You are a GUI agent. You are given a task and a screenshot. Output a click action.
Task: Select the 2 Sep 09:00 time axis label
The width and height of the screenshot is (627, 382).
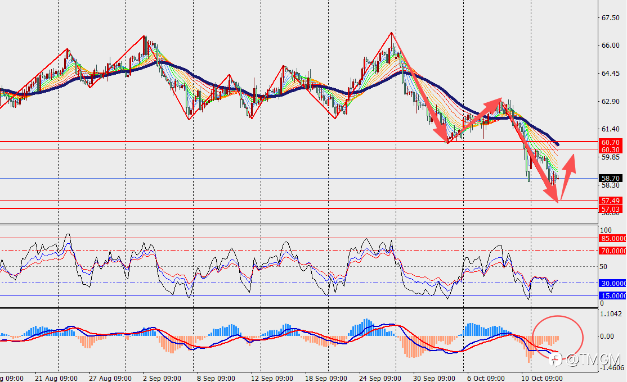click(x=162, y=378)
